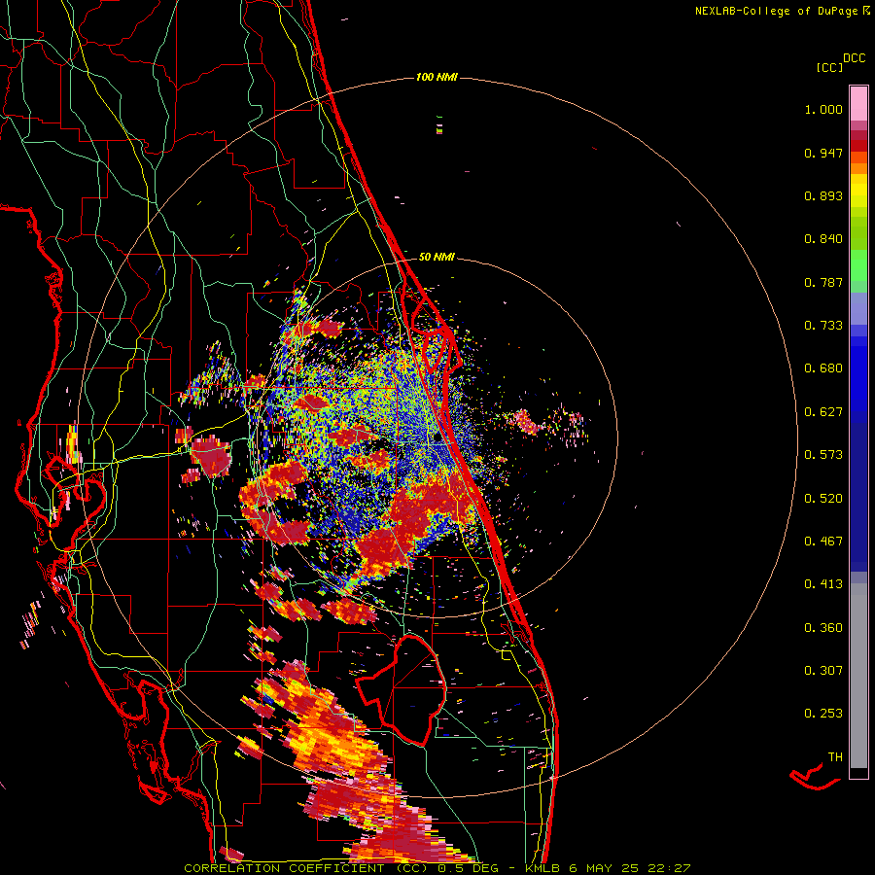Click the CORRELATION COEFFICIENT (CC) caption text
This screenshot has width=875, height=875.
[x=306, y=868]
